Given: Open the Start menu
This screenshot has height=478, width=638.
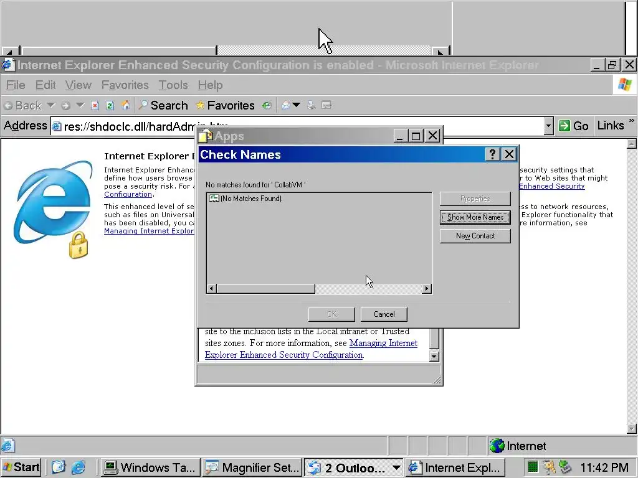Looking at the screenshot, I should point(21,467).
